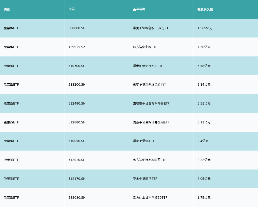Select fund name 国联安中证全指半导体ETF

tap(151, 103)
